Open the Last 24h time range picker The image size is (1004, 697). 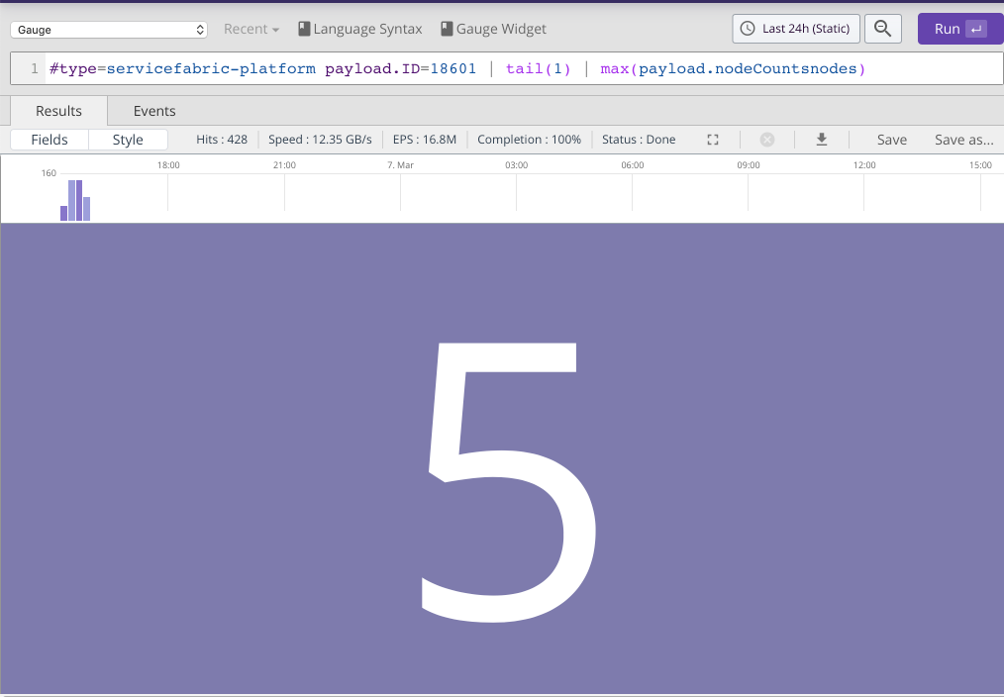[796, 29]
